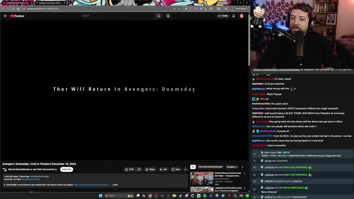
Task: Select From Marvel Entertainment chip
Action: tap(210, 167)
